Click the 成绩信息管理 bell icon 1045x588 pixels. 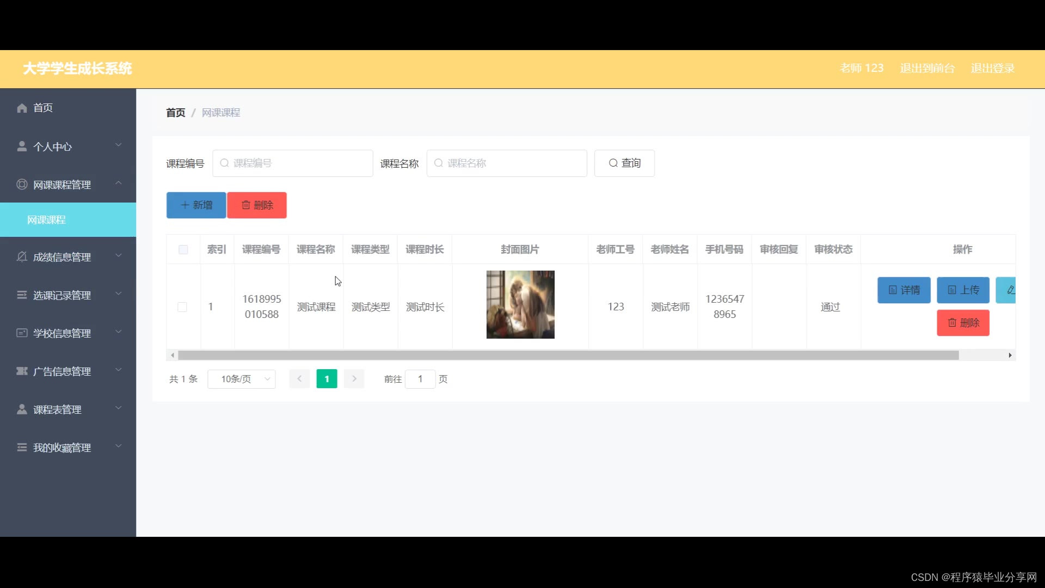point(22,256)
